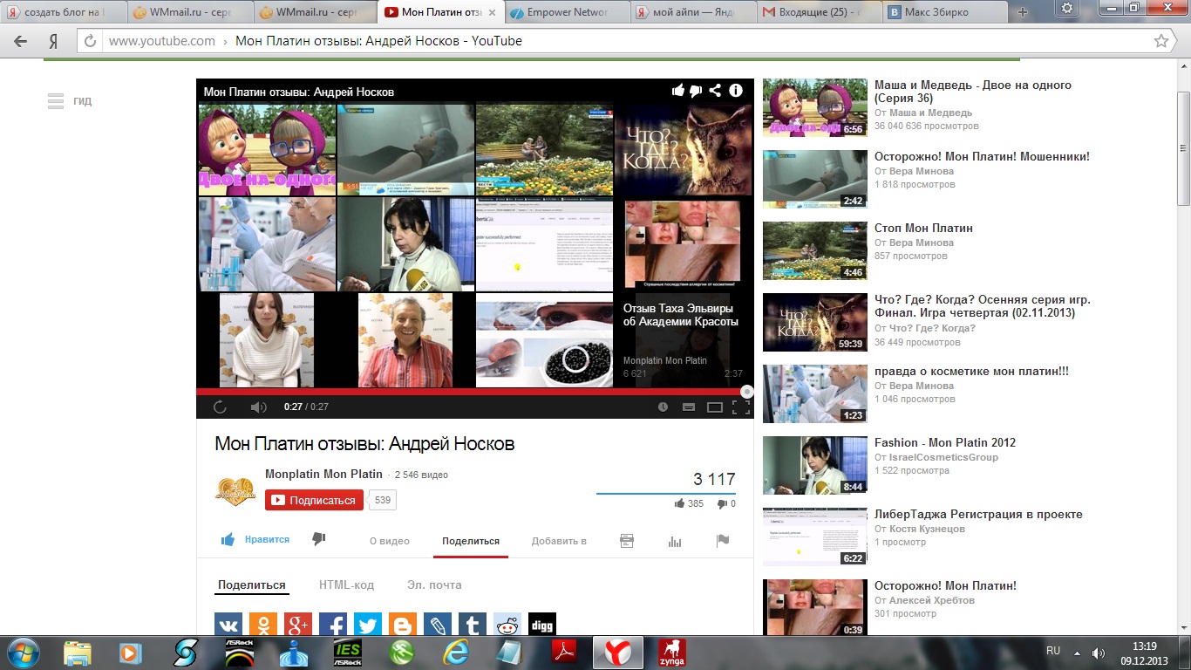
Task: Open Adobe Reader from taskbar
Action: [563, 653]
